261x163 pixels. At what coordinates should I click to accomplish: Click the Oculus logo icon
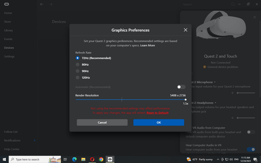point(7,4)
